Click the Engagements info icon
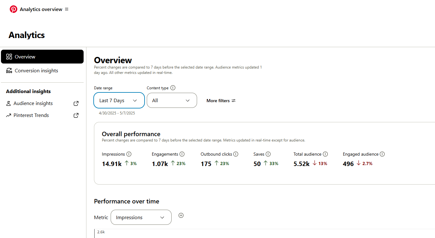Image resolution: width=435 pixels, height=238 pixels. [x=182, y=154]
